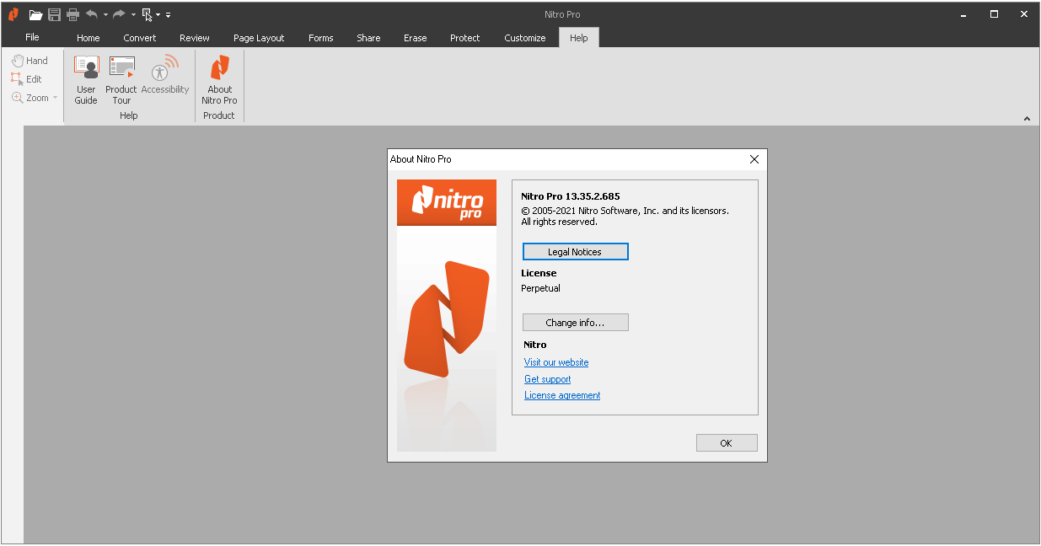Maximize the Nitro Pro window
The height and width of the screenshot is (546, 1041).
coord(994,14)
